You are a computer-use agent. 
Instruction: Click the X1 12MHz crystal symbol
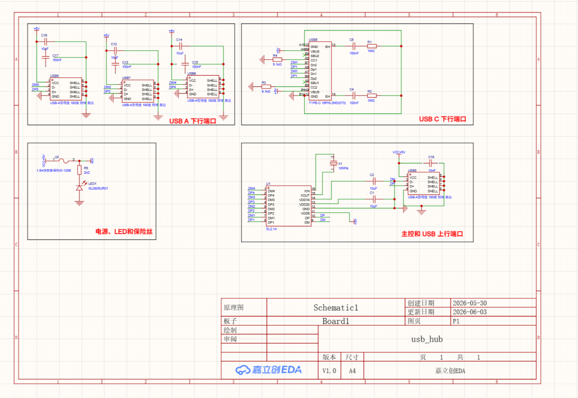(x=333, y=163)
